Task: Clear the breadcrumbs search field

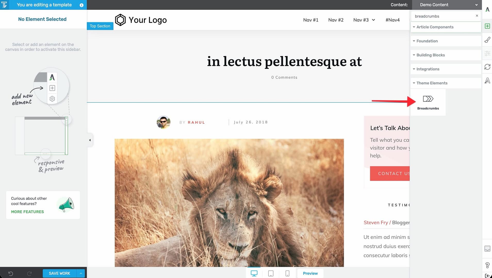Action: 477,16
